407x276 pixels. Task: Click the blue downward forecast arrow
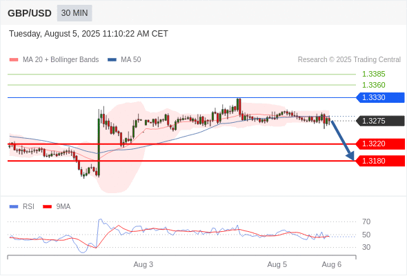(x=342, y=140)
